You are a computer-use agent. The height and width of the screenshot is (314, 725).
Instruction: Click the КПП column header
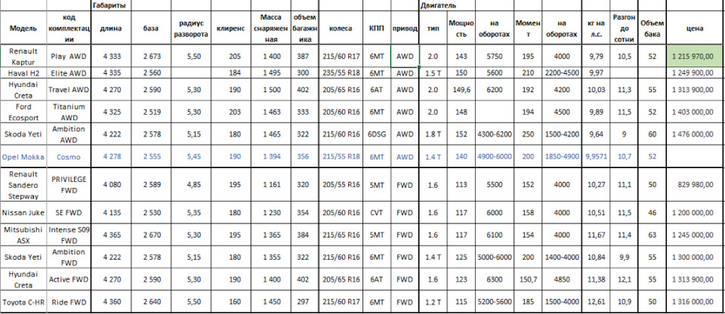tap(377, 28)
